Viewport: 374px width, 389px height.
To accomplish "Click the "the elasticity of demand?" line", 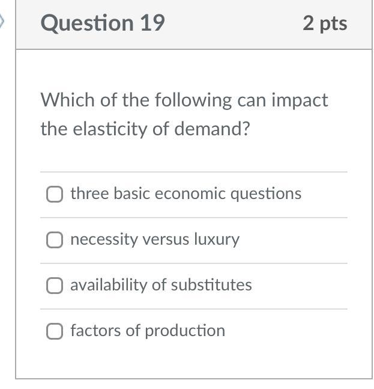I will (x=145, y=129).
